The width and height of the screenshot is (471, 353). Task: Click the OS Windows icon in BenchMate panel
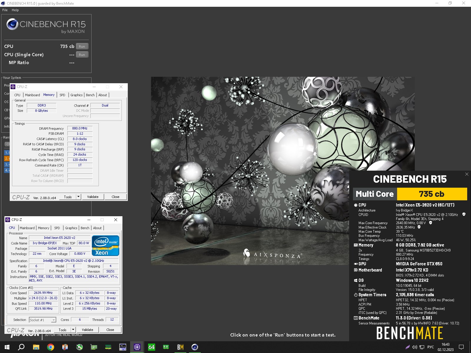(356, 280)
